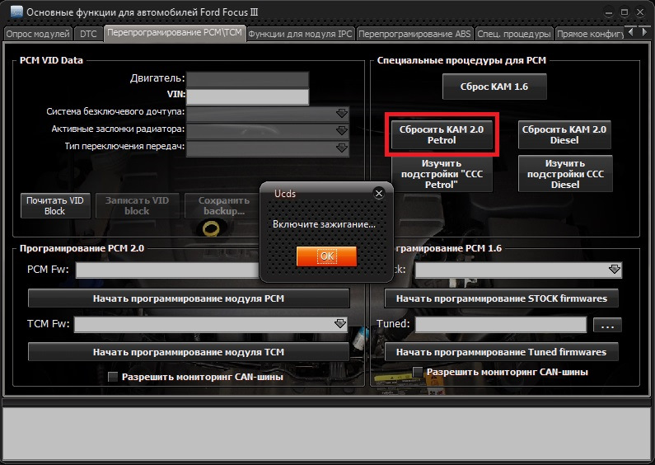Select the Перепрограмирование PCM\TCM tab

click(x=175, y=33)
